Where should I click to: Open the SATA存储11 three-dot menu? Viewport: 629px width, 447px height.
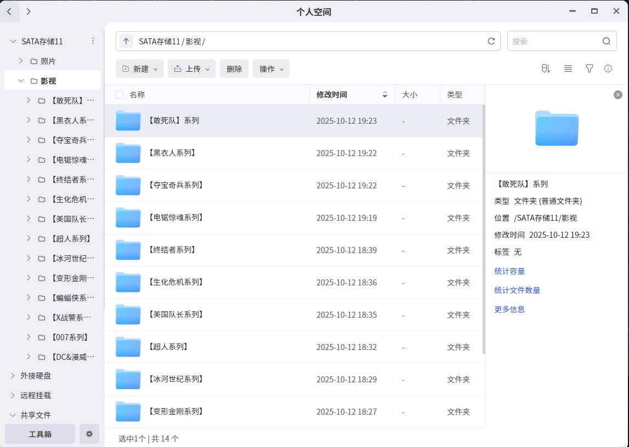coord(93,41)
